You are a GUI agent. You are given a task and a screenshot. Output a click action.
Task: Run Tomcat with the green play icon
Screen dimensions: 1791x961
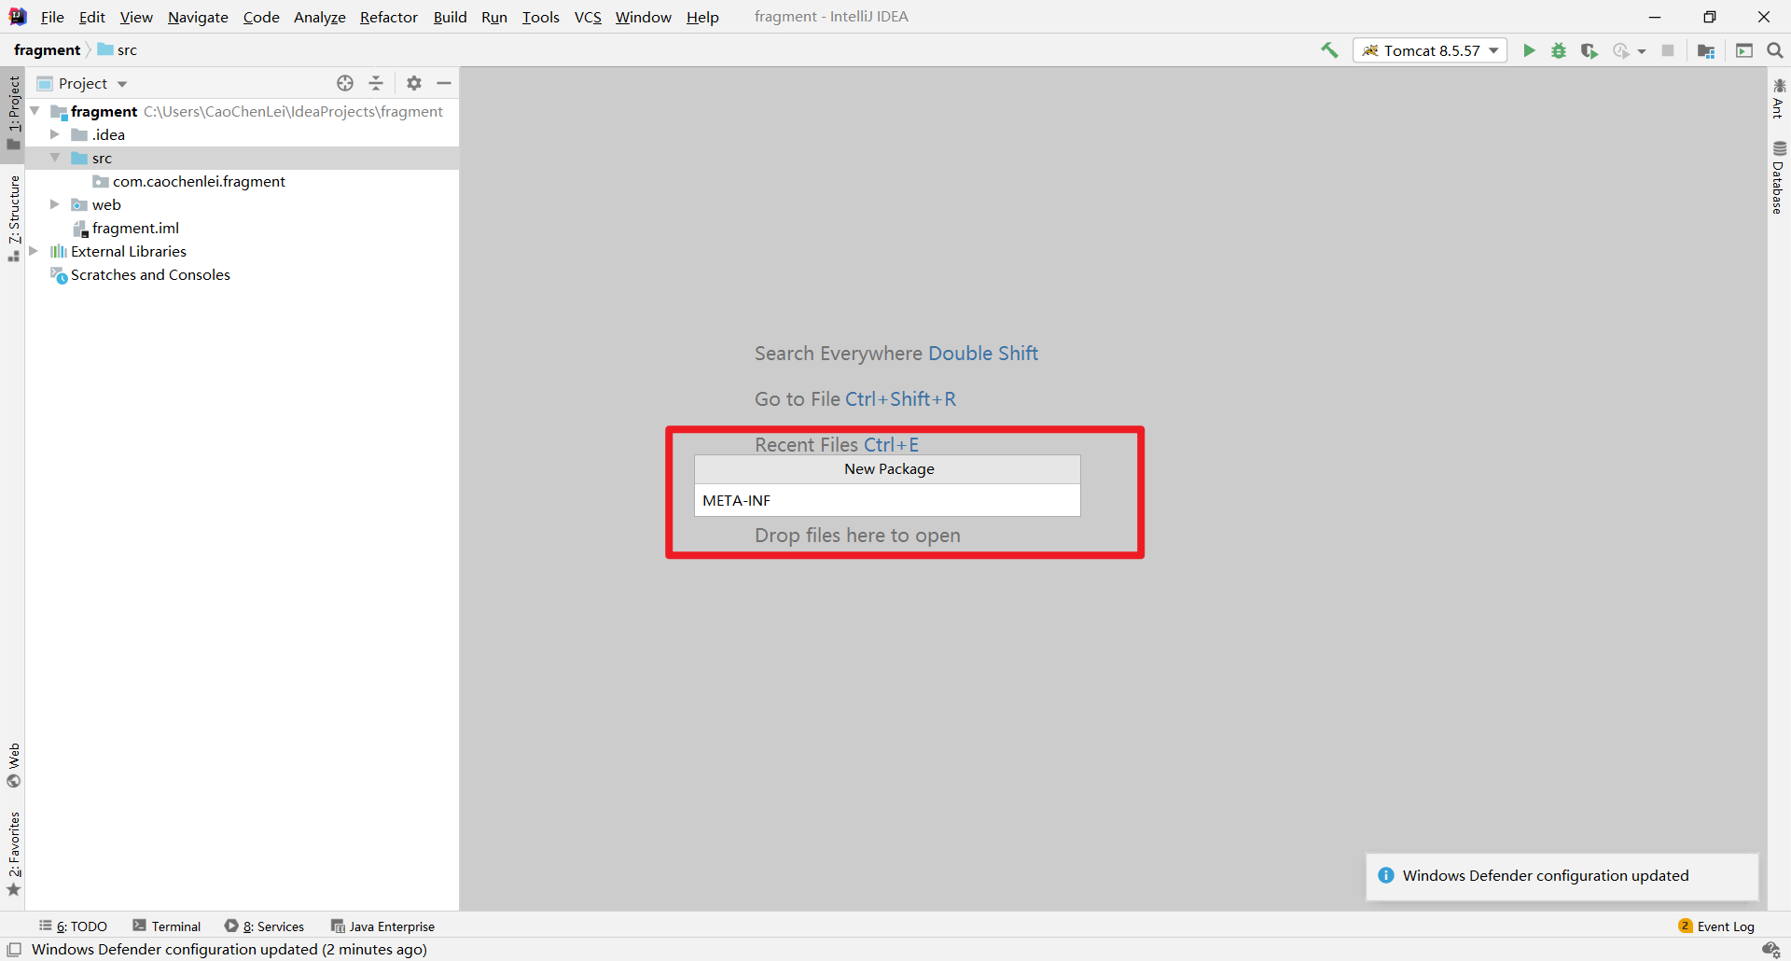click(x=1529, y=50)
